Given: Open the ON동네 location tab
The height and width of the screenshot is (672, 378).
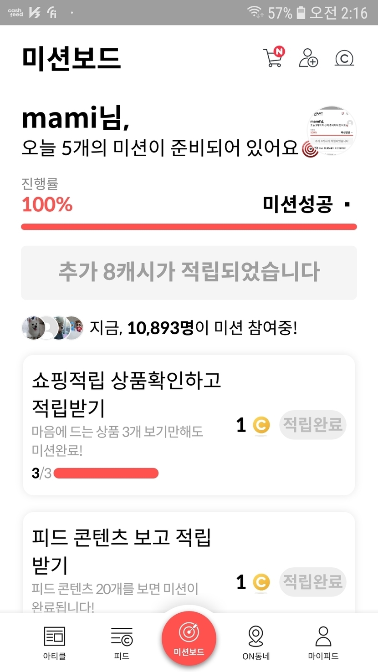Looking at the screenshot, I should coord(256,642).
